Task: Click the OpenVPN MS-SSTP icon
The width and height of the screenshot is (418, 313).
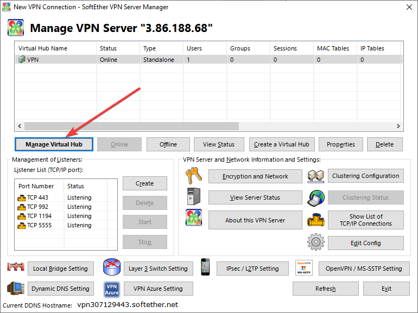Action: [x=304, y=268]
